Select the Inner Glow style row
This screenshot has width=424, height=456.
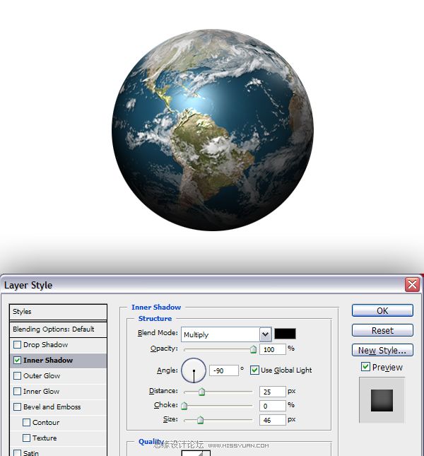(x=58, y=392)
